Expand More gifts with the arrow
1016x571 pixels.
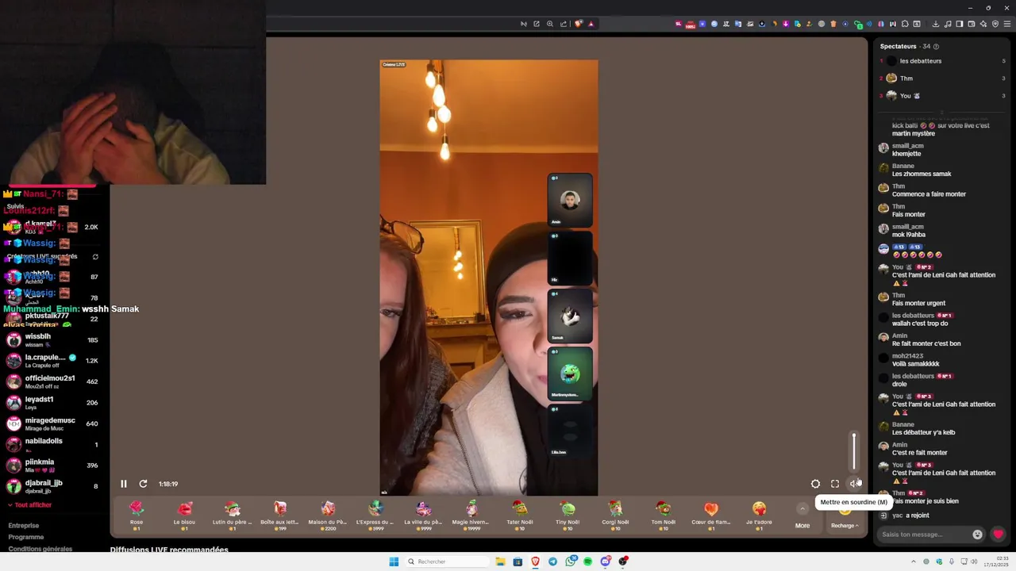click(802, 508)
